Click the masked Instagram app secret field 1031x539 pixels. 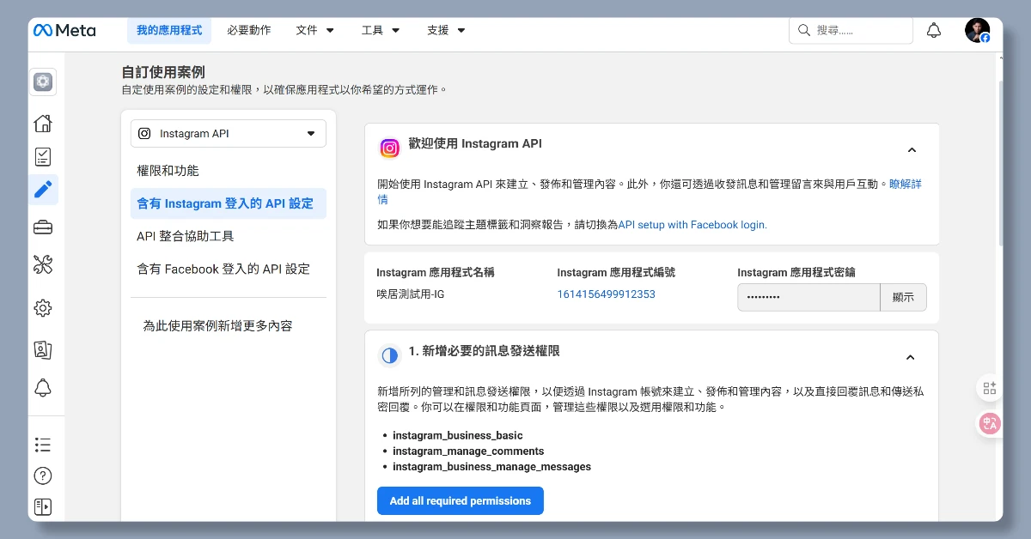(808, 297)
